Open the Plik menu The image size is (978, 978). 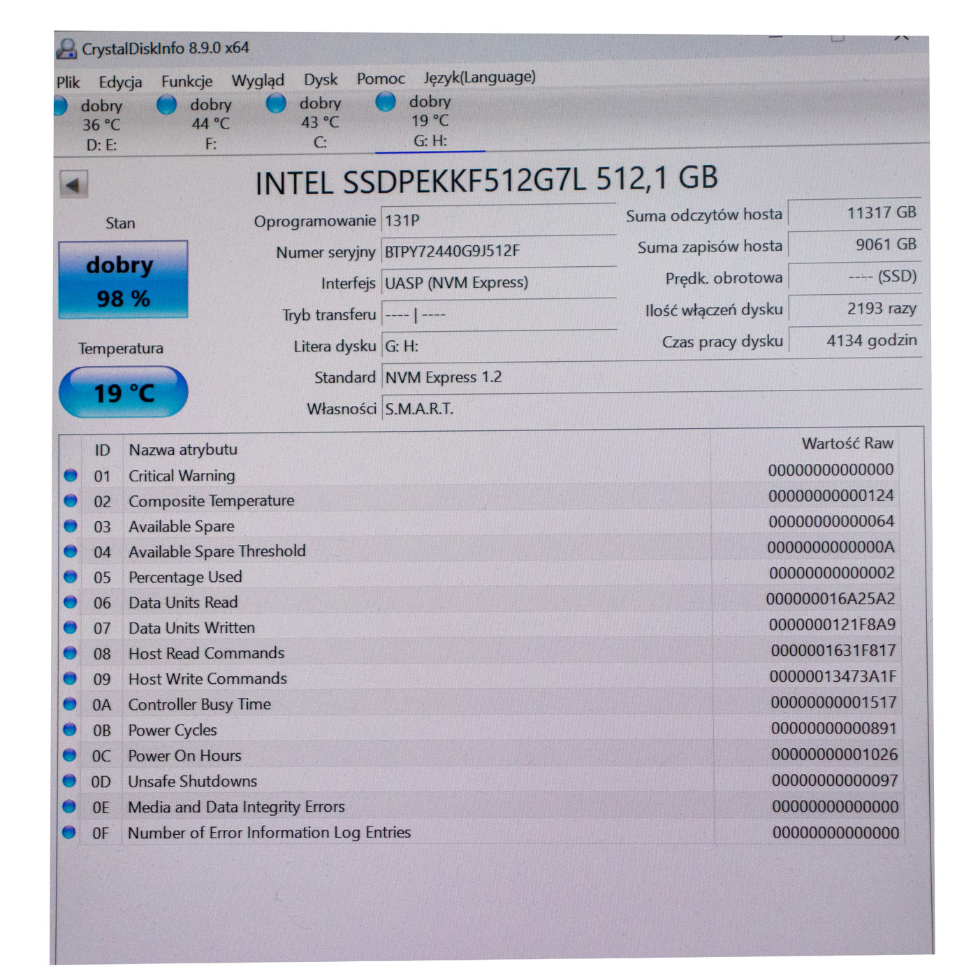click(x=68, y=82)
